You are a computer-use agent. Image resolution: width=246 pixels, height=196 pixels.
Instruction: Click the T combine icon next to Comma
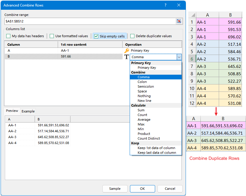coord(126,57)
